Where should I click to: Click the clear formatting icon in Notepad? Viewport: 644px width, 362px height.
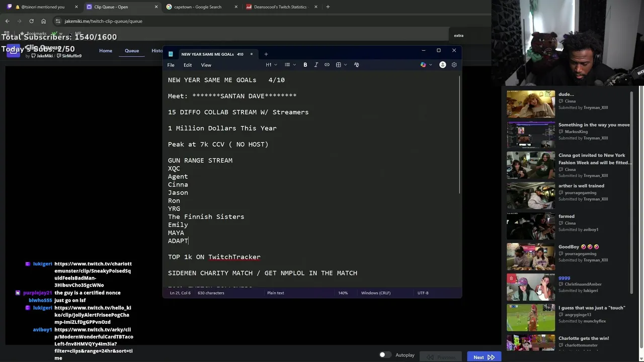(x=357, y=65)
